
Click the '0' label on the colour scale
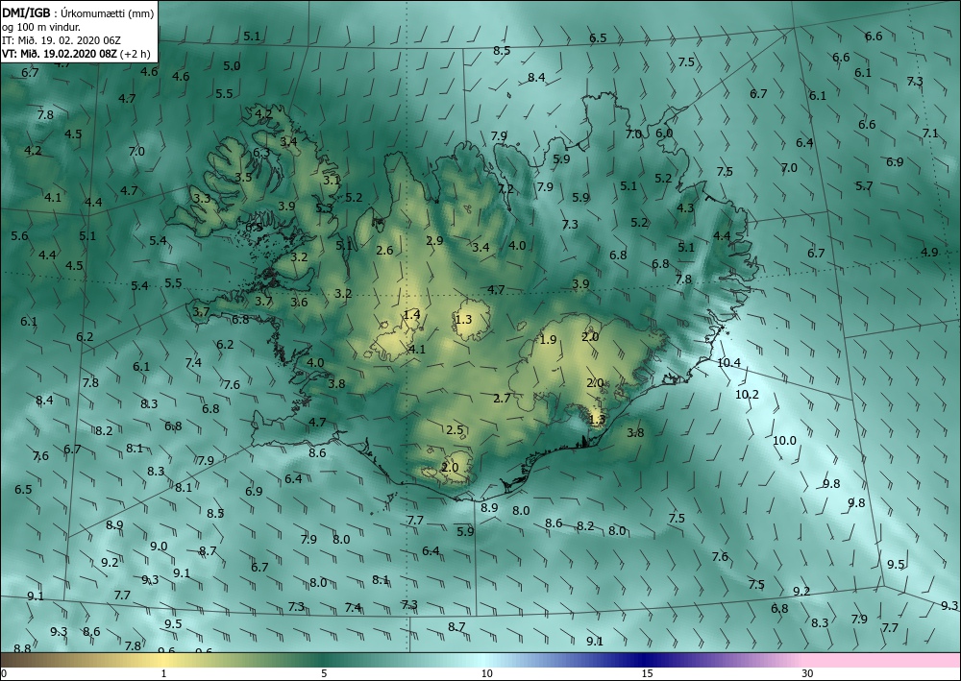click(4, 674)
